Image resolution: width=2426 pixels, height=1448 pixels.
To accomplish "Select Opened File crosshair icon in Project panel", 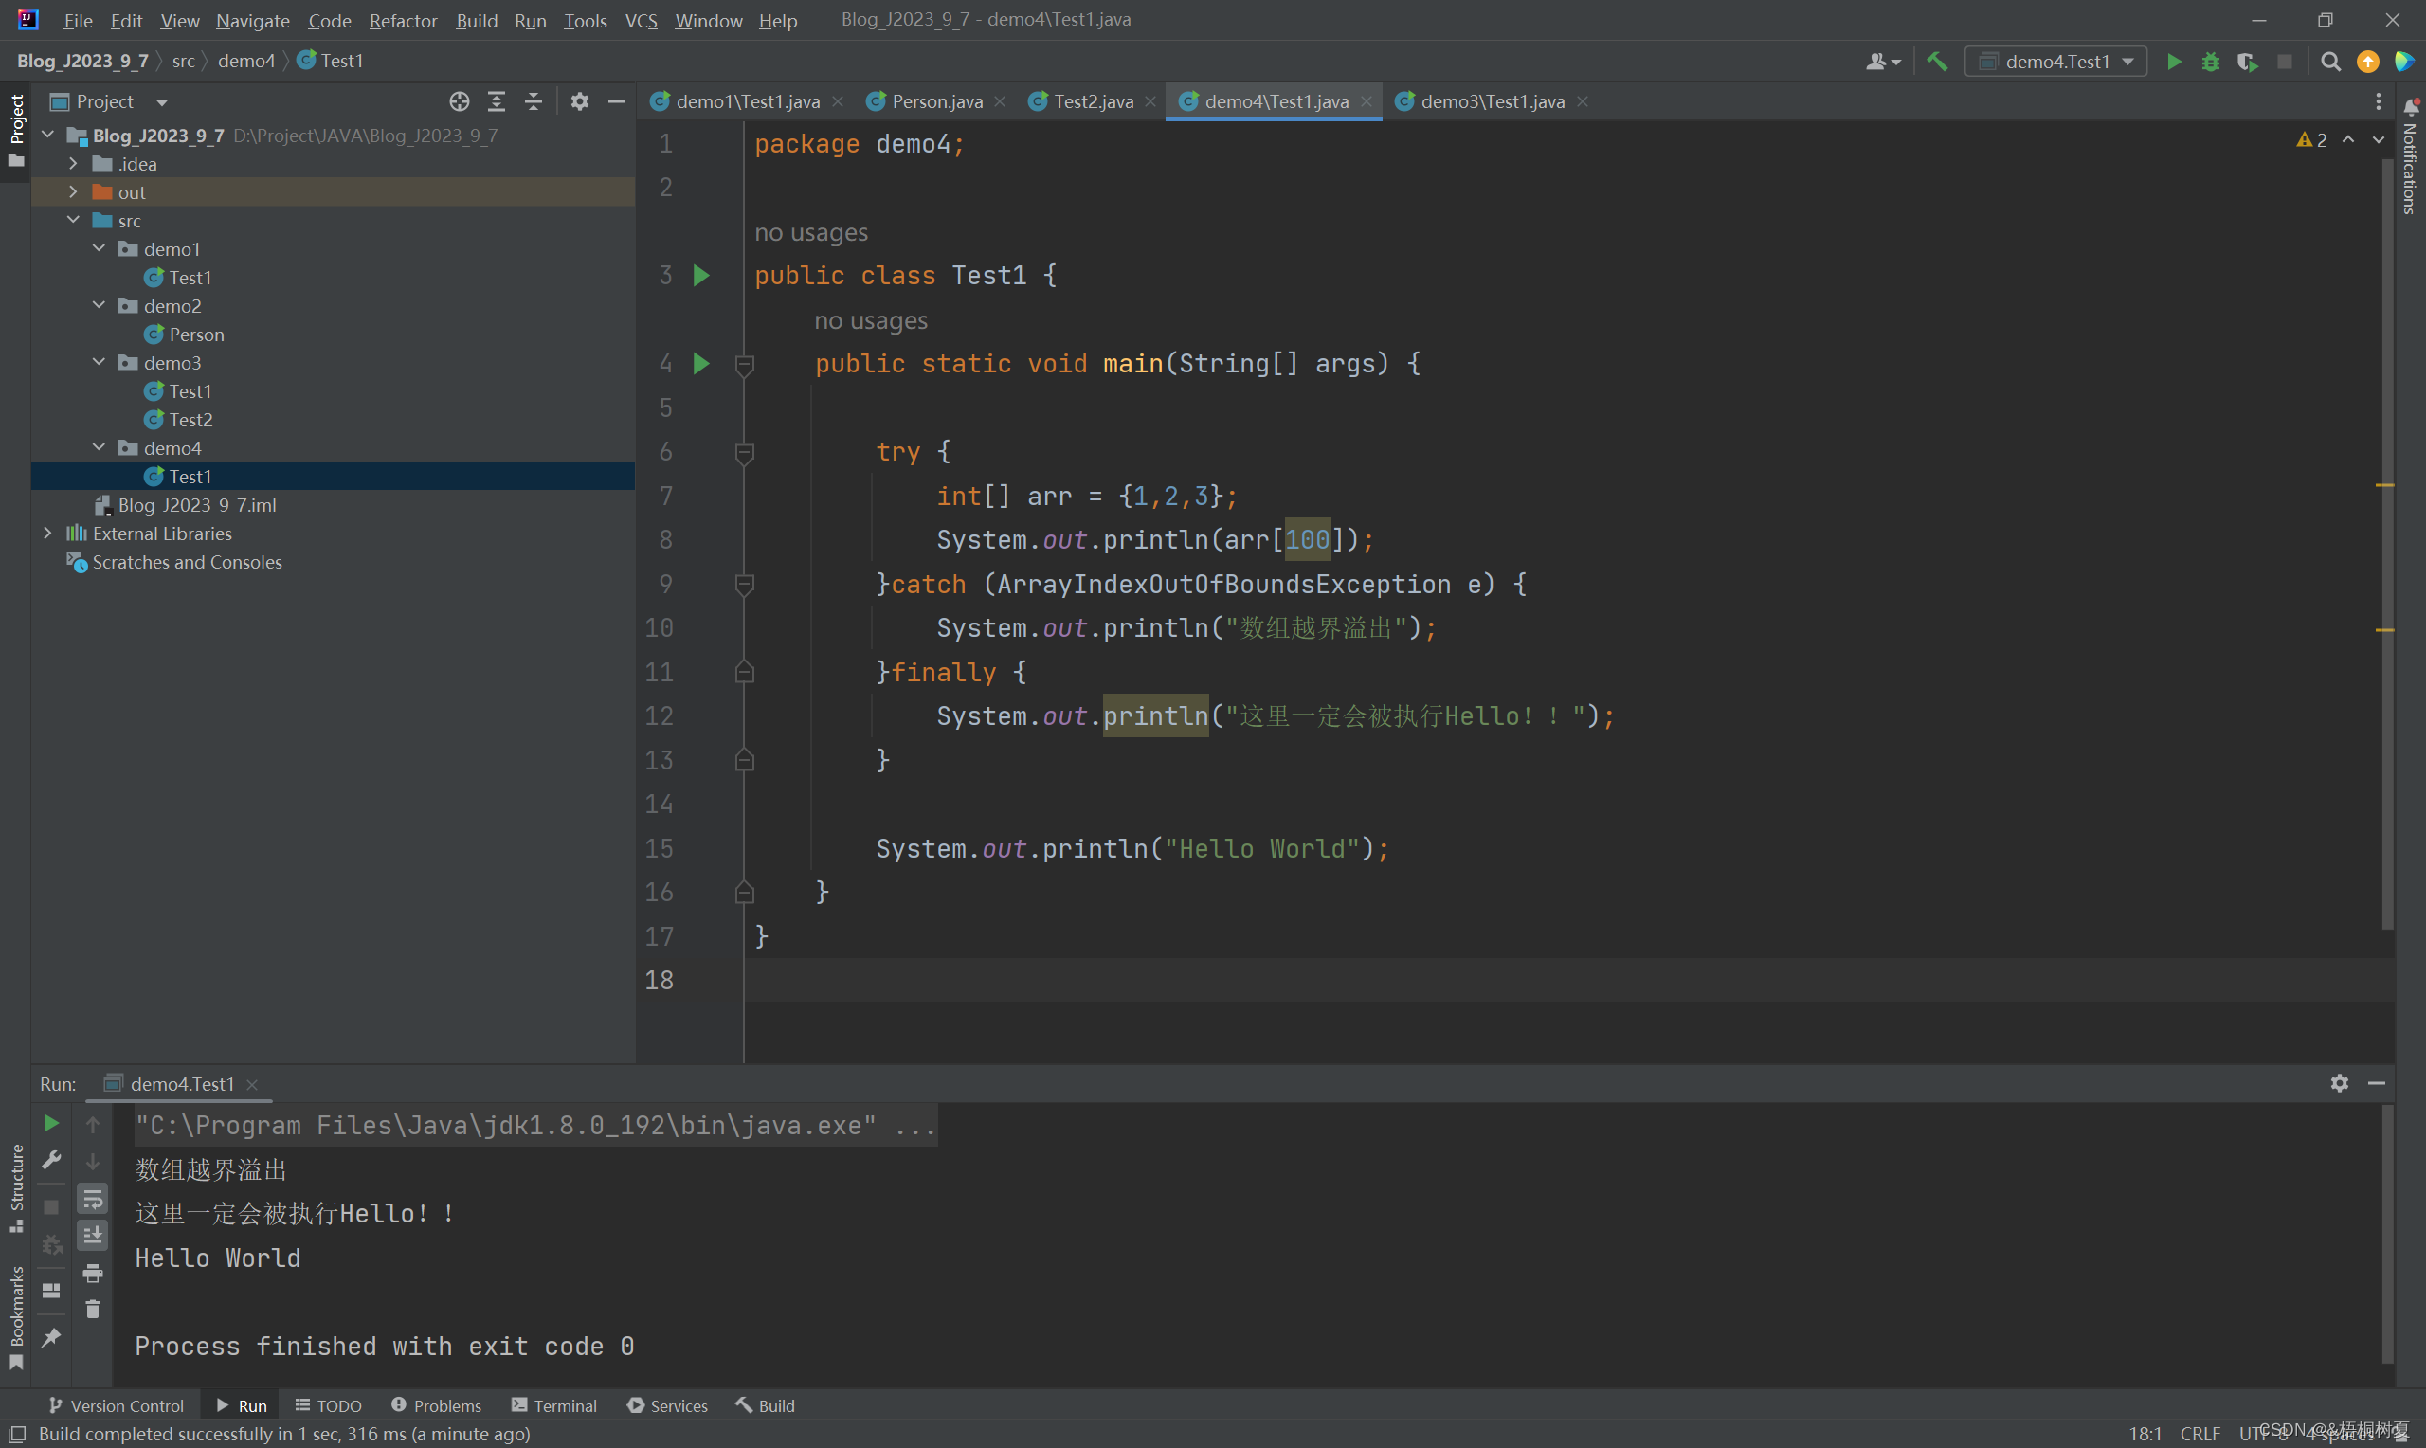I will 460,101.
